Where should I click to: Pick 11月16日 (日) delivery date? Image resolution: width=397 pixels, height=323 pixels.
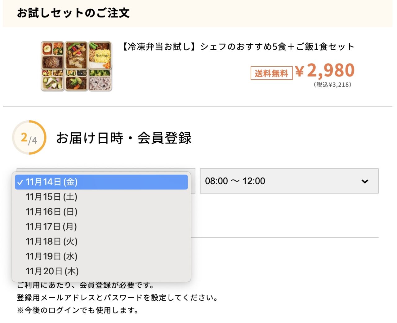click(x=51, y=212)
